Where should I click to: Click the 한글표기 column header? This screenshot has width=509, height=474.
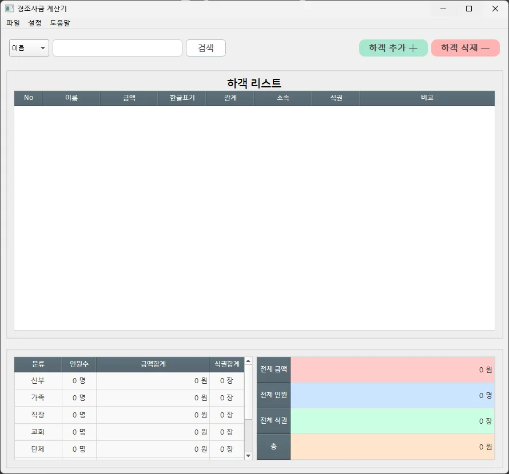point(182,98)
